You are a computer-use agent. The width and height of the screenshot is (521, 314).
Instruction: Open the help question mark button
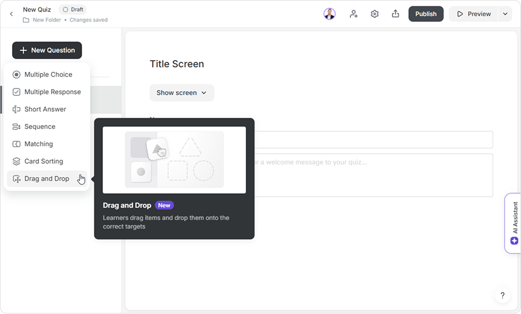pyautogui.click(x=502, y=295)
